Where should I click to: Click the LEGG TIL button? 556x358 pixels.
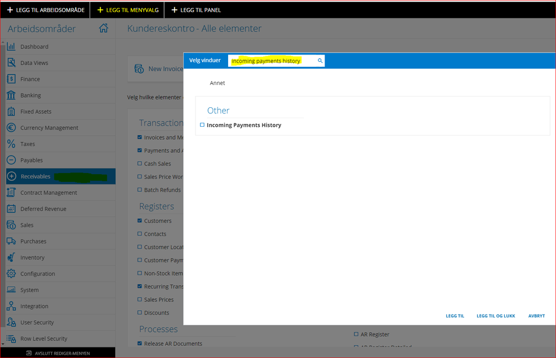click(x=455, y=316)
